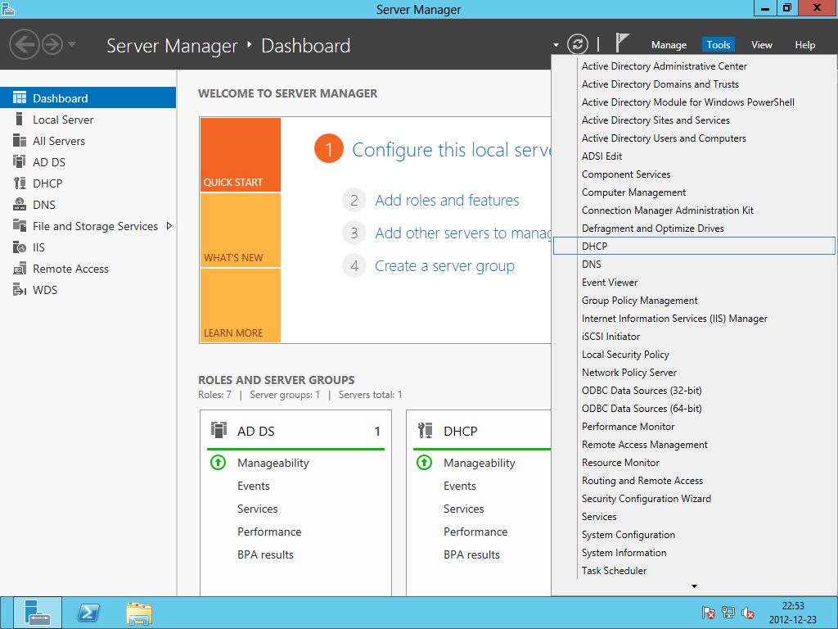Open Performance in the AD DS tile
This screenshot has height=629, width=838.
(269, 532)
